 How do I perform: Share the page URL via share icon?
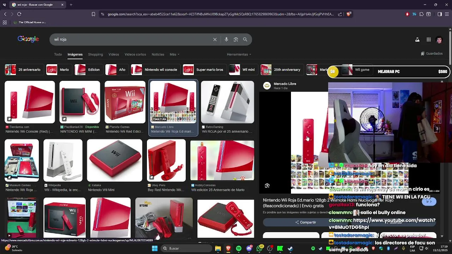[340, 14]
